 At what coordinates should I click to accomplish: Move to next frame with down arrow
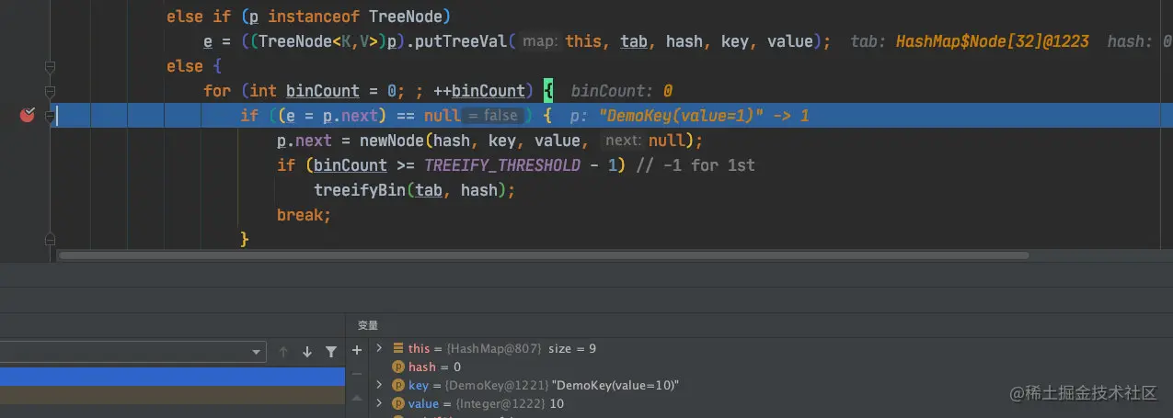pyautogui.click(x=307, y=352)
